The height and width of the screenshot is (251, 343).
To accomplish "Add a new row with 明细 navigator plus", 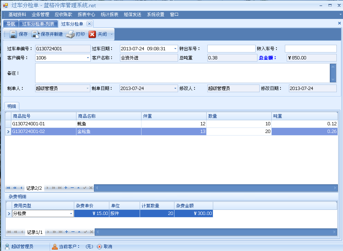I will [x=66, y=188].
